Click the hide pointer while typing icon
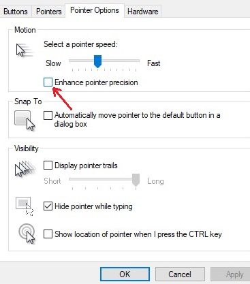 25,206
